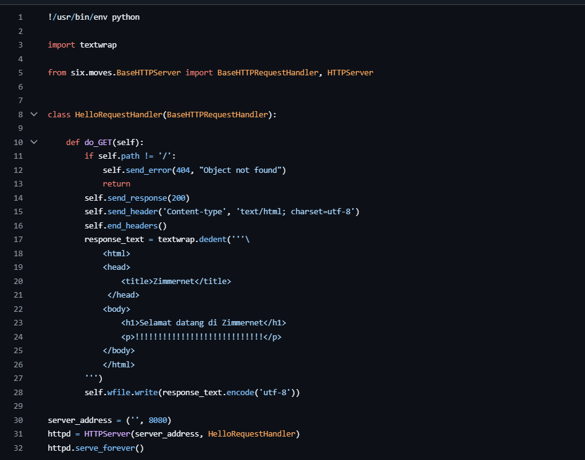Screen dimensions: 585x460
Task: Click status code 200 on line 14
Action: (179, 198)
